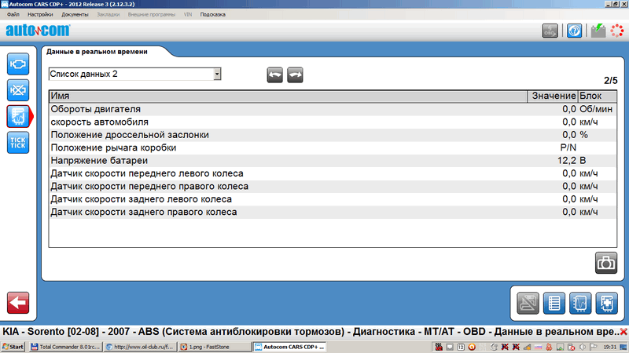Open the Документы menu

click(75, 14)
